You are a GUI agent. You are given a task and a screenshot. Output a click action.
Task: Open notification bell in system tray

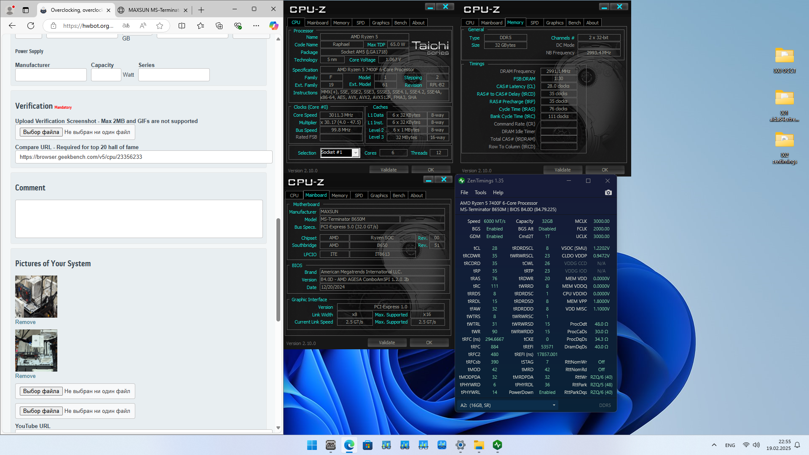click(x=797, y=445)
